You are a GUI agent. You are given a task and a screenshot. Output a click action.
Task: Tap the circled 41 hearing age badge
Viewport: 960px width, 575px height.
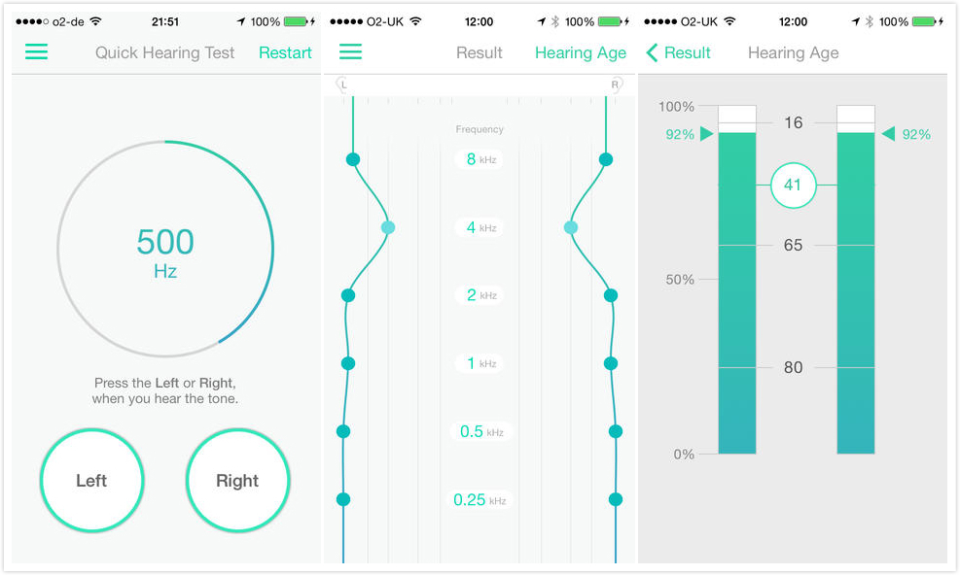pyautogui.click(x=793, y=184)
